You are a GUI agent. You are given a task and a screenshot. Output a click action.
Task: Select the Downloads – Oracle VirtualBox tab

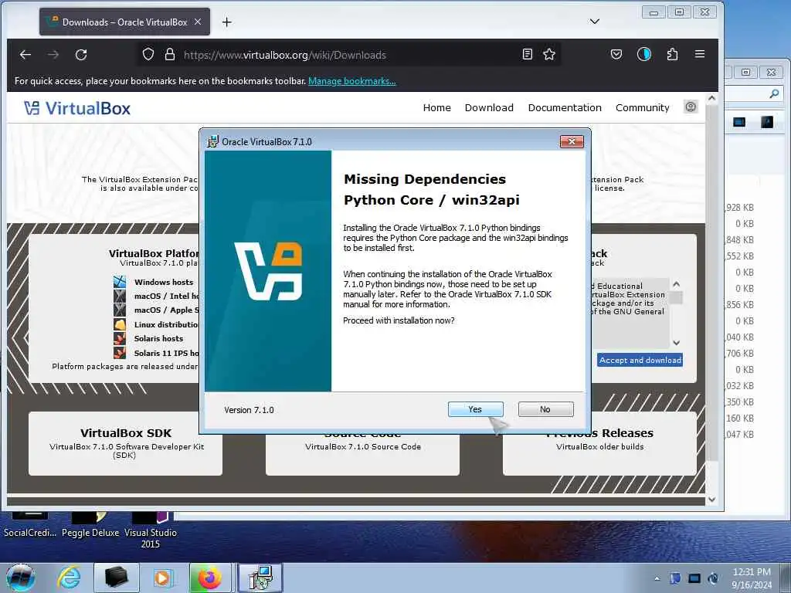(124, 22)
